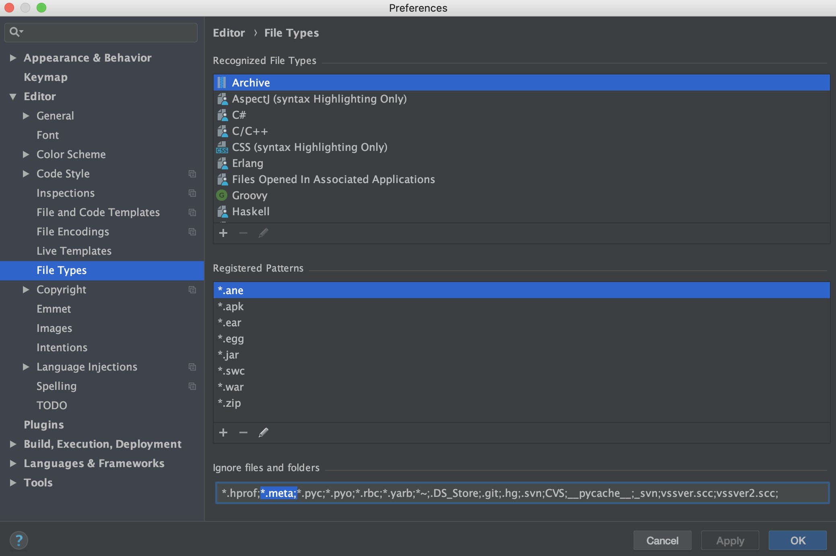The image size is (836, 556).
Task: Select the Haskell file type
Action: pyautogui.click(x=251, y=212)
